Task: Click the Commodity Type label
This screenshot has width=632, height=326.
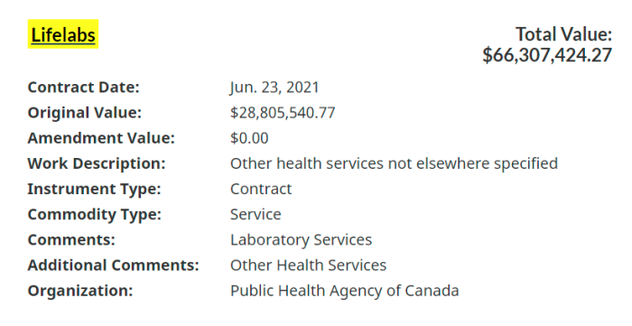Action: point(94,214)
